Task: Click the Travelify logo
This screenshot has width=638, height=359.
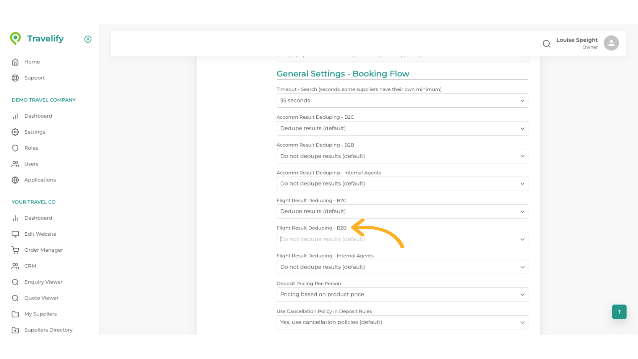Action: coord(37,39)
